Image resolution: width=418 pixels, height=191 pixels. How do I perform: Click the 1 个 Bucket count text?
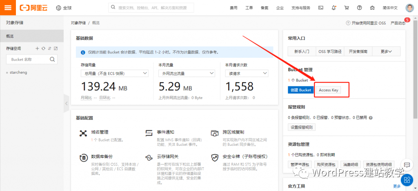click(298, 80)
